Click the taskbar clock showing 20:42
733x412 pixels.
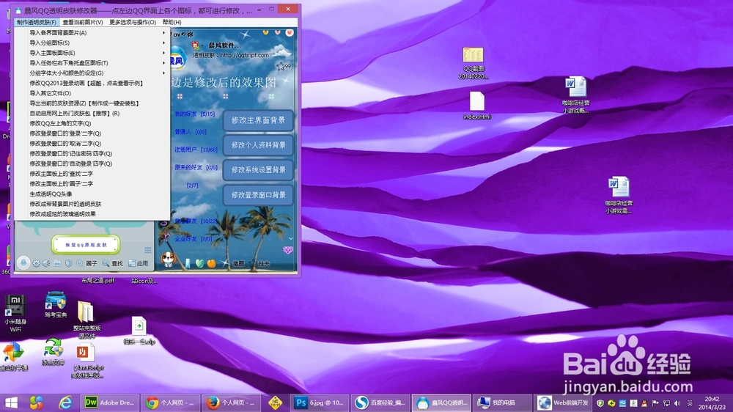712,402
